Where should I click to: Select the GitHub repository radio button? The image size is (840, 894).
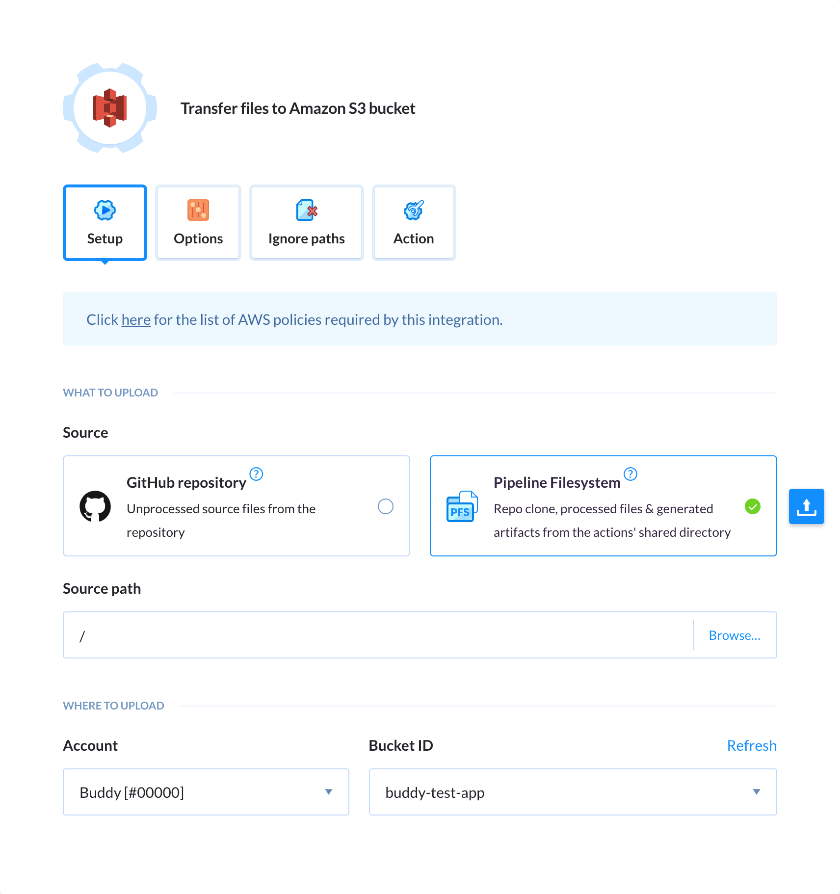pos(386,506)
